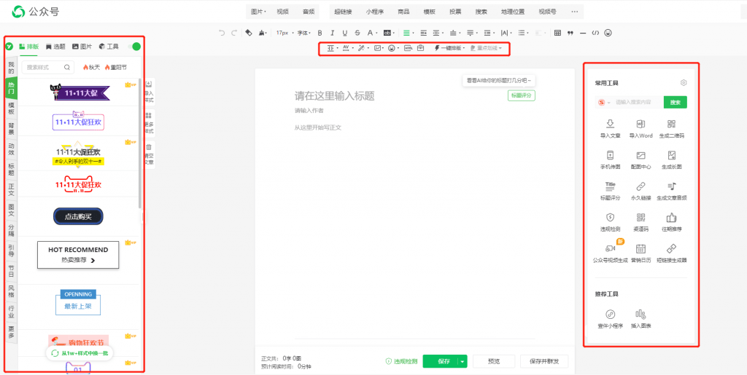Click the green 保存 button
The image size is (747, 375).
click(440, 361)
